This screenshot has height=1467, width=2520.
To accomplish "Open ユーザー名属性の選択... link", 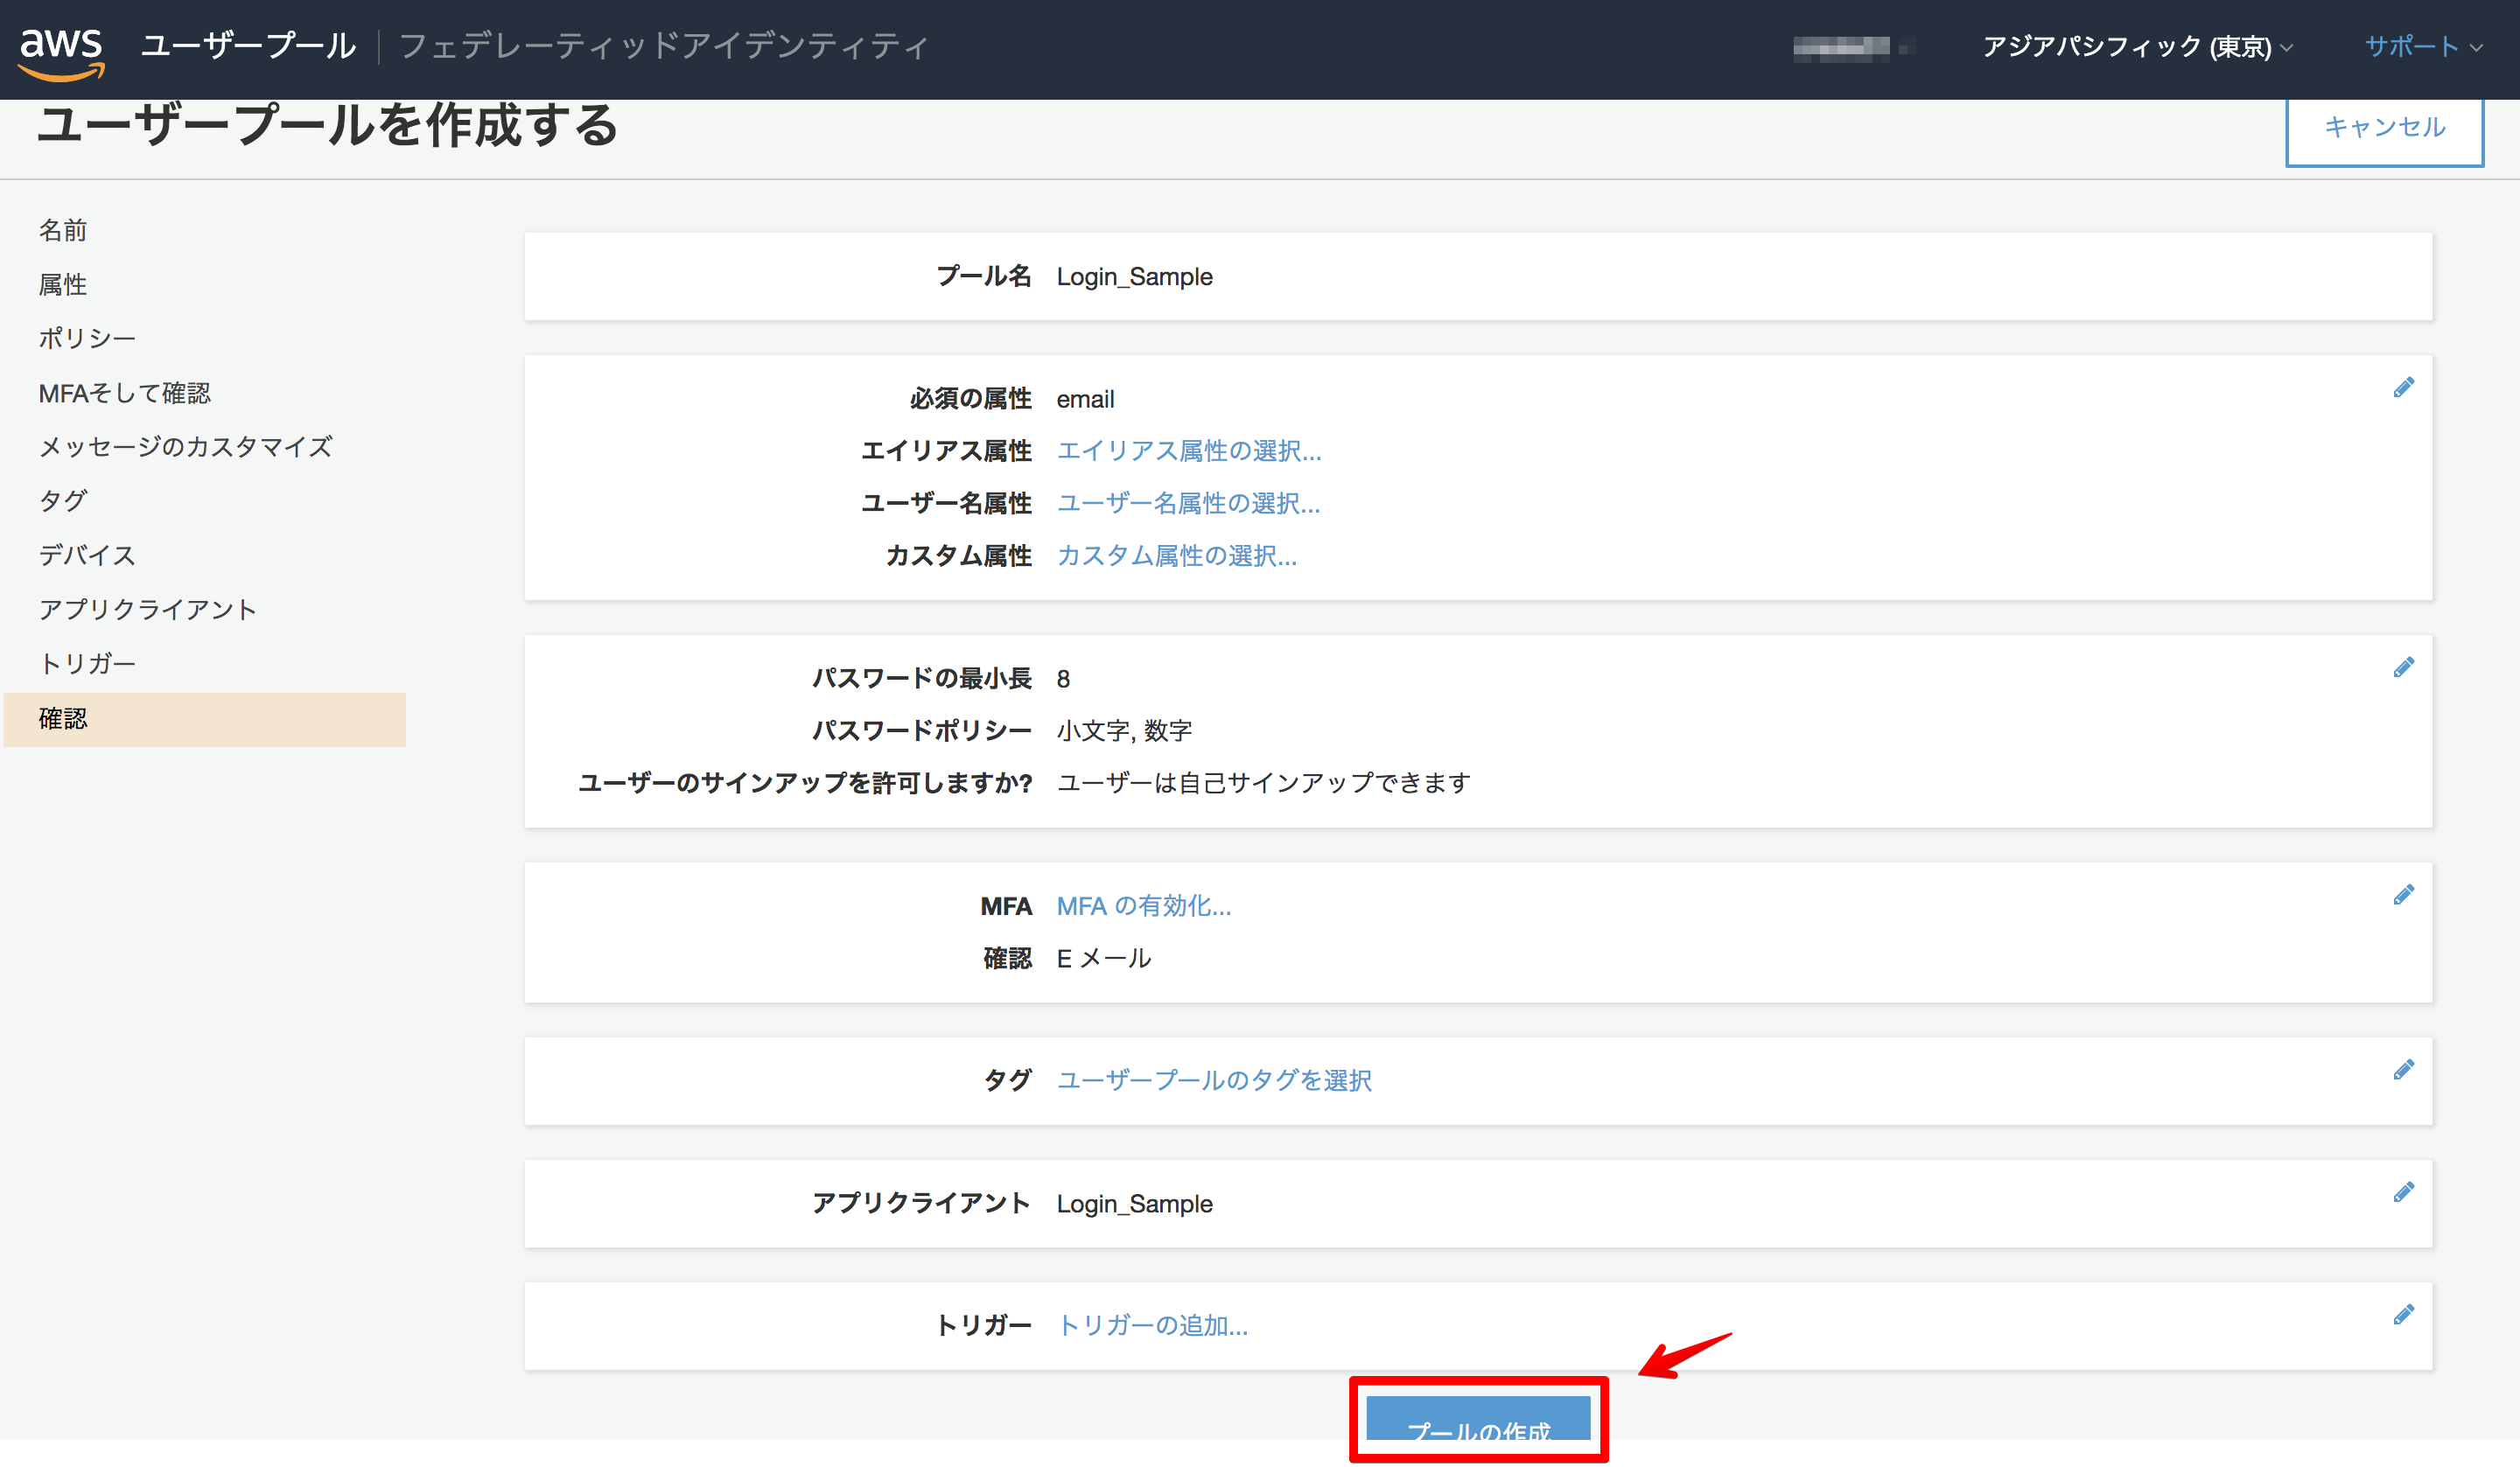I will 1188,504.
